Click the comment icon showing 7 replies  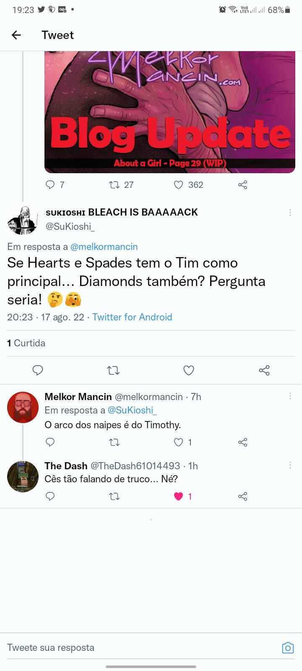[x=50, y=185]
